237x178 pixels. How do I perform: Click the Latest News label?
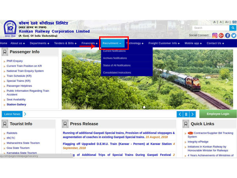pyautogui.click(x=12, y=114)
